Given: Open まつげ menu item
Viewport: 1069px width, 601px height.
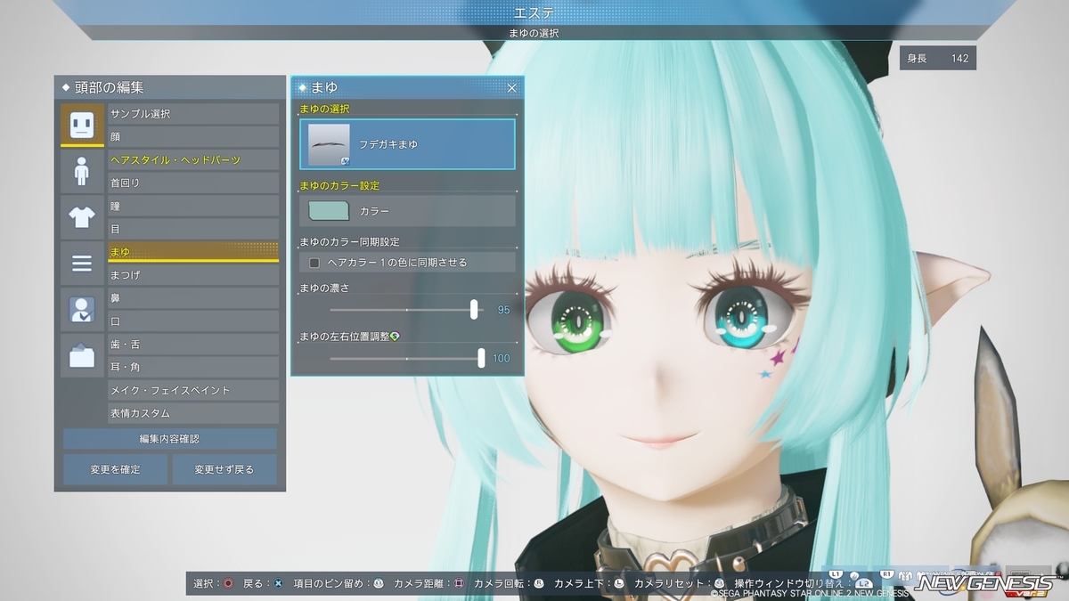Looking at the screenshot, I should pos(193,275).
